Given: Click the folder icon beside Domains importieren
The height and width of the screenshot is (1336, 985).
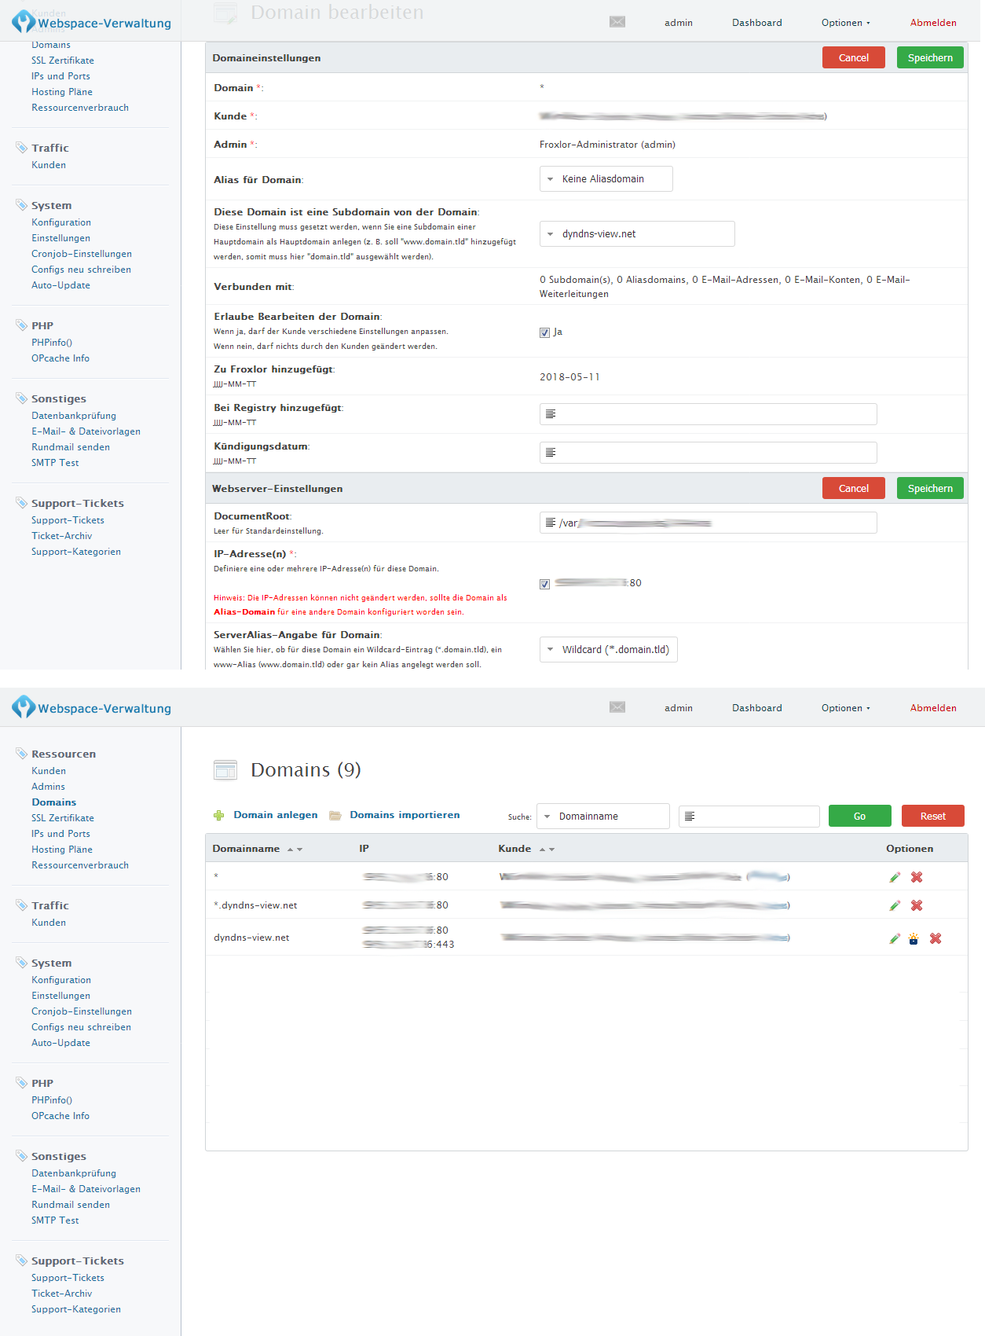Looking at the screenshot, I should pyautogui.click(x=335, y=816).
